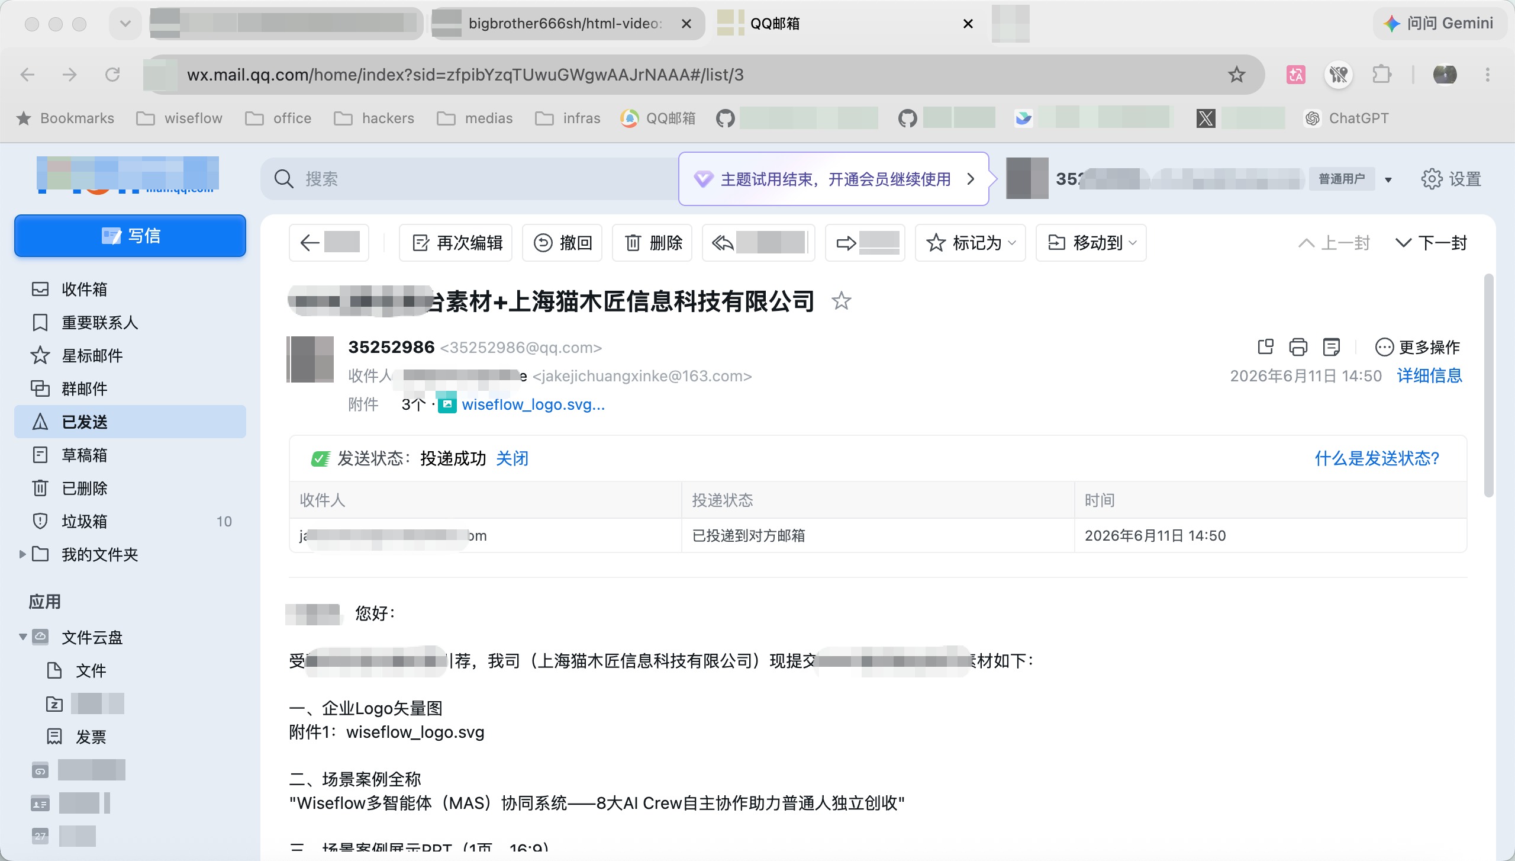1515x861 pixels.
Task: Click the browser forward arrow
Action: (x=70, y=75)
